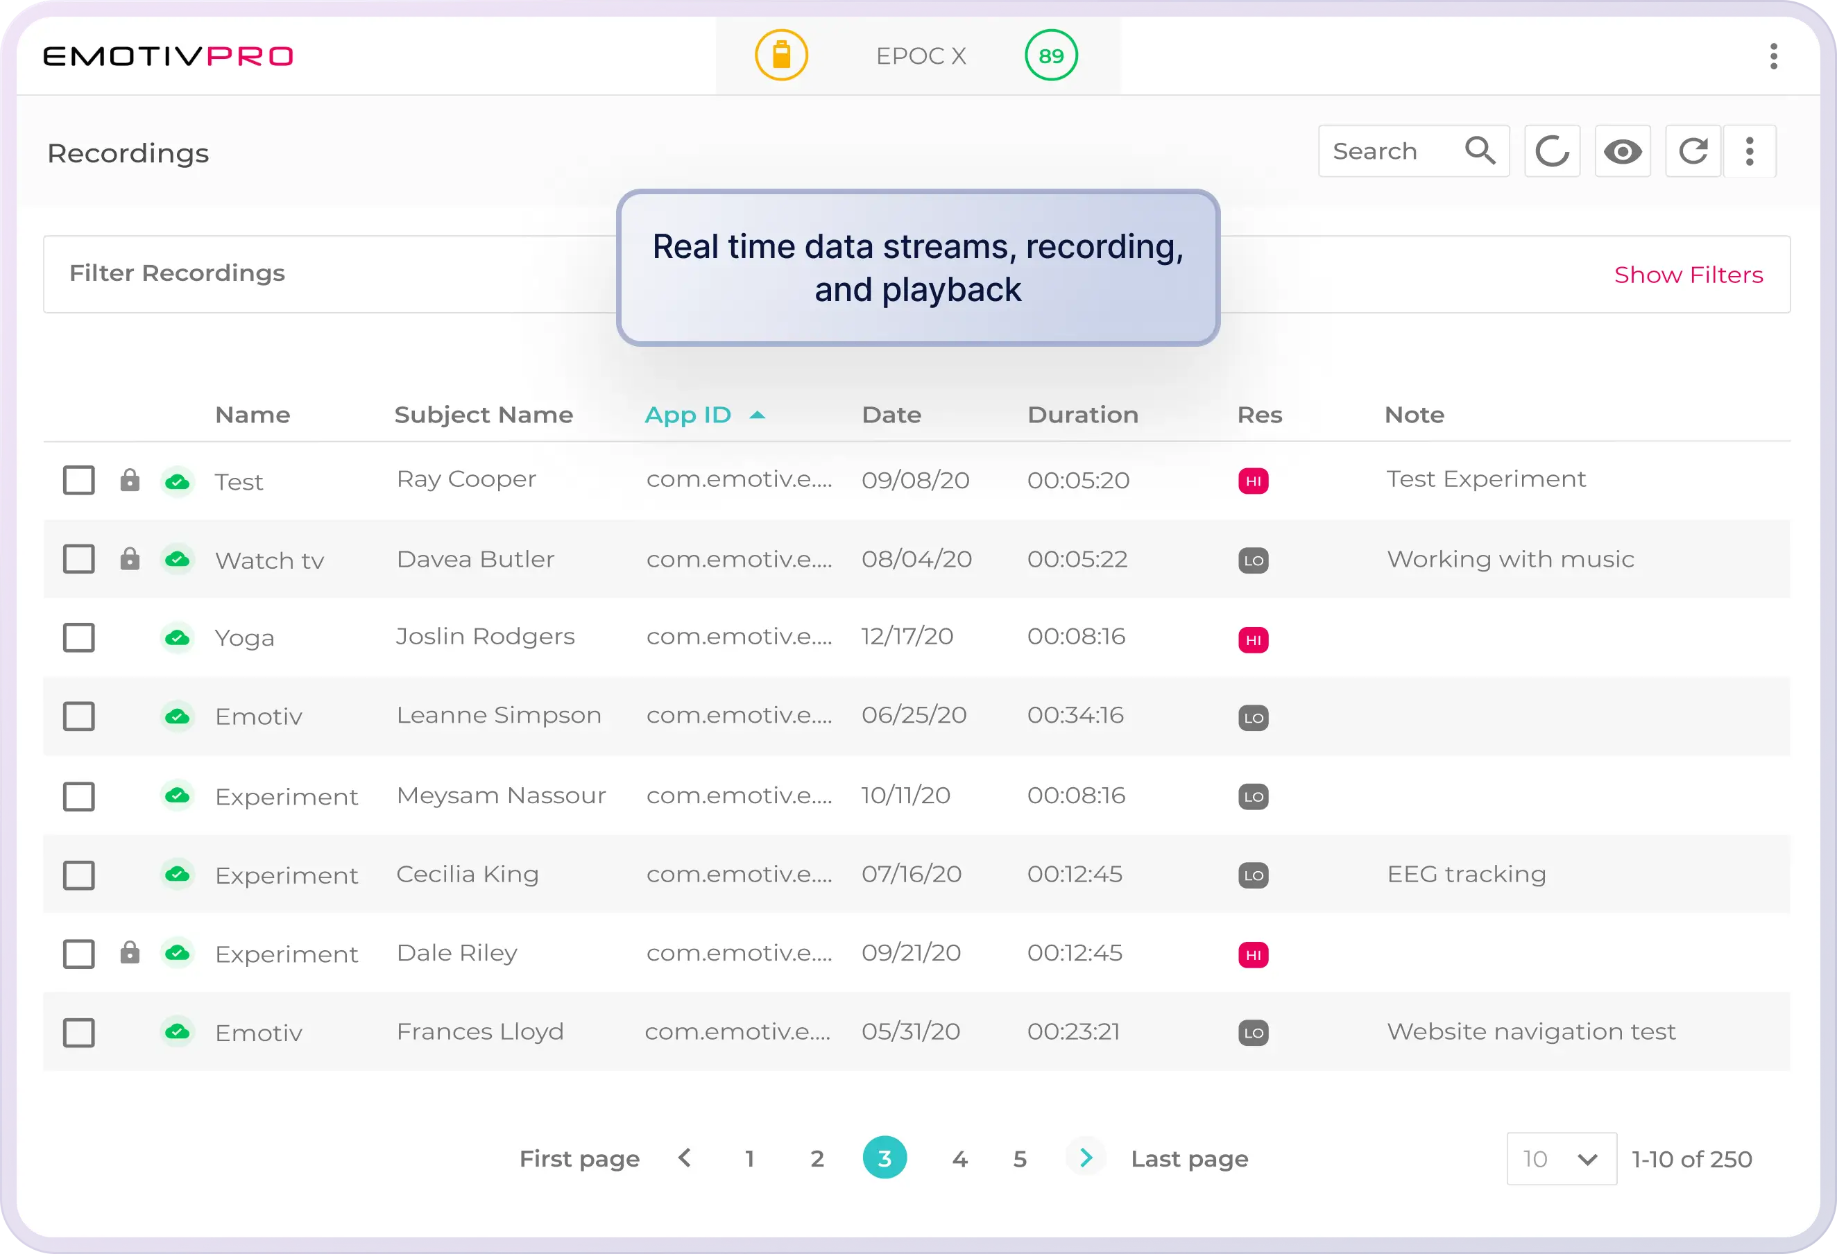
Task: Open the recordings toolbar three-dot options menu
Action: [x=1750, y=151]
